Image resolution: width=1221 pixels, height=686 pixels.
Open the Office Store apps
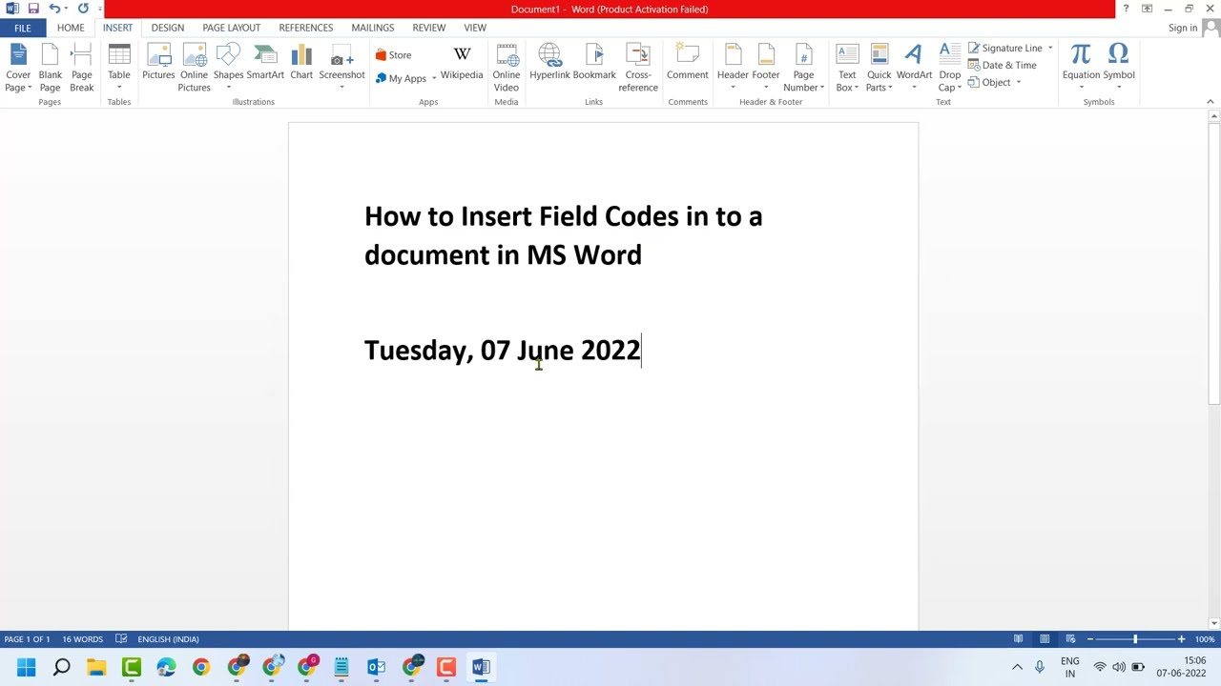[393, 55]
